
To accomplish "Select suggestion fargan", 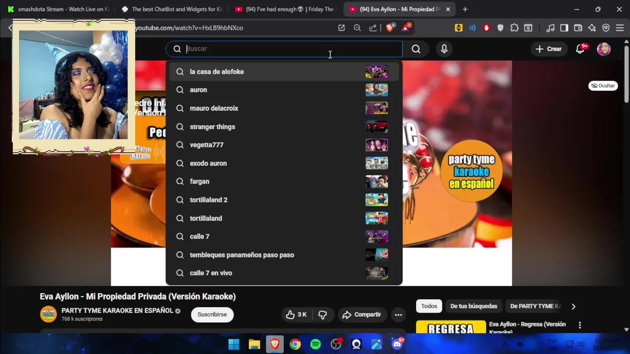I will pyautogui.click(x=284, y=181).
